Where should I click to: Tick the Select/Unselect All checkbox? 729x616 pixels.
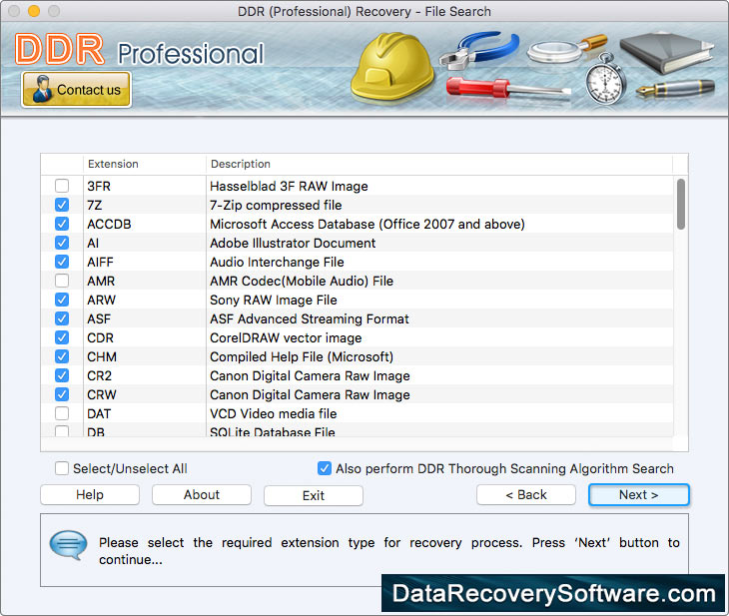62,468
